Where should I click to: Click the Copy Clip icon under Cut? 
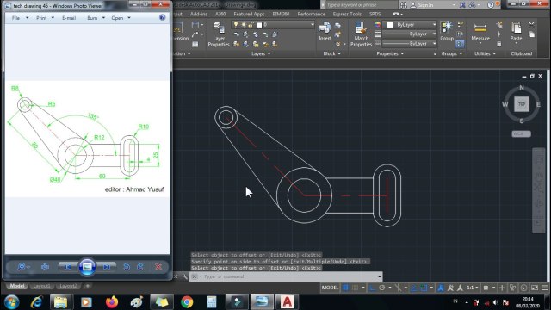[x=531, y=34]
